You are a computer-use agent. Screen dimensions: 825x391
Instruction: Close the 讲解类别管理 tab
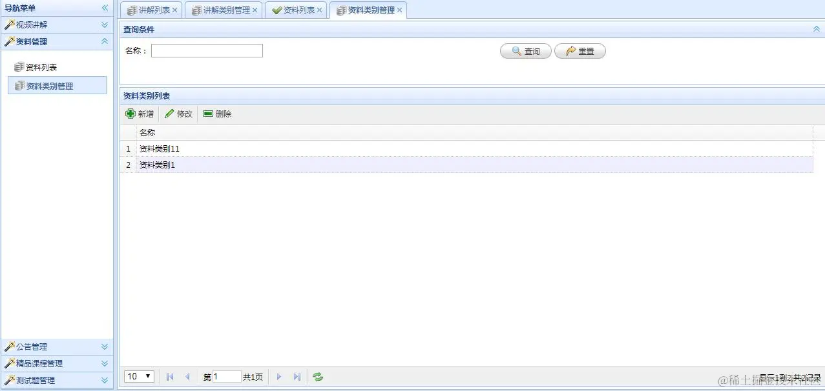point(255,10)
